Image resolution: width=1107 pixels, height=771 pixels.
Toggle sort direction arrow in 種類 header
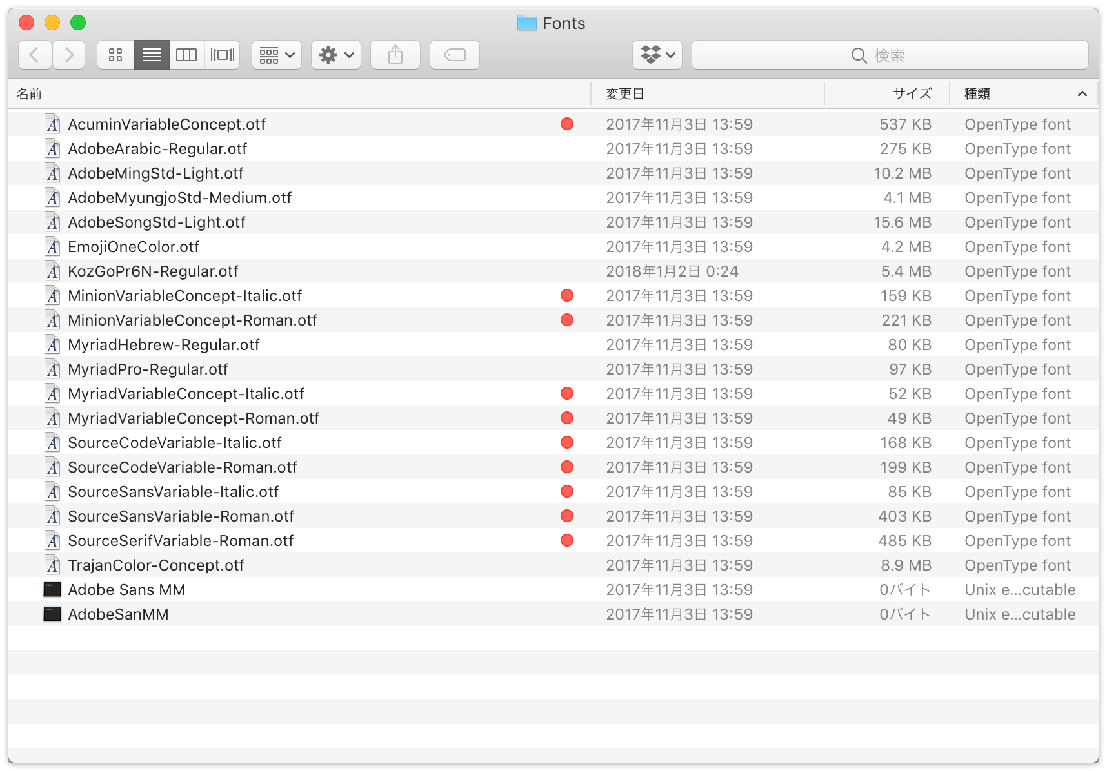[x=1082, y=94]
